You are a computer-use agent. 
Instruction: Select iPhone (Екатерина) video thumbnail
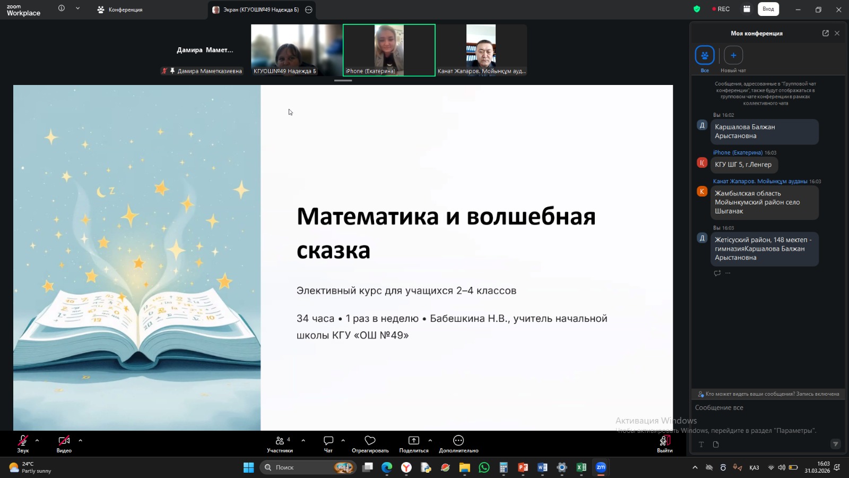(x=389, y=50)
